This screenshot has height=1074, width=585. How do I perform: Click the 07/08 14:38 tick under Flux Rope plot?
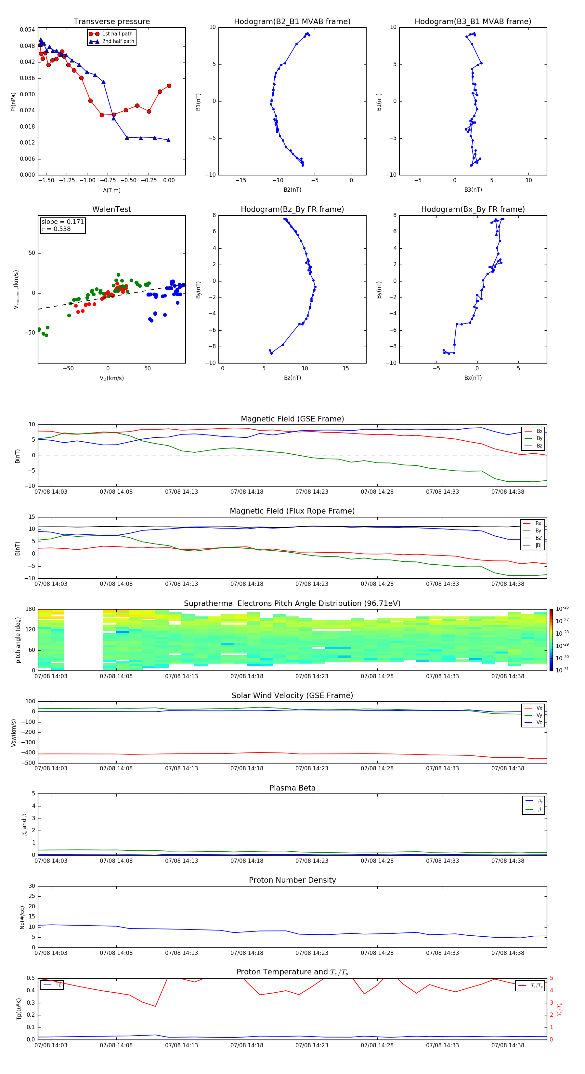[508, 584]
